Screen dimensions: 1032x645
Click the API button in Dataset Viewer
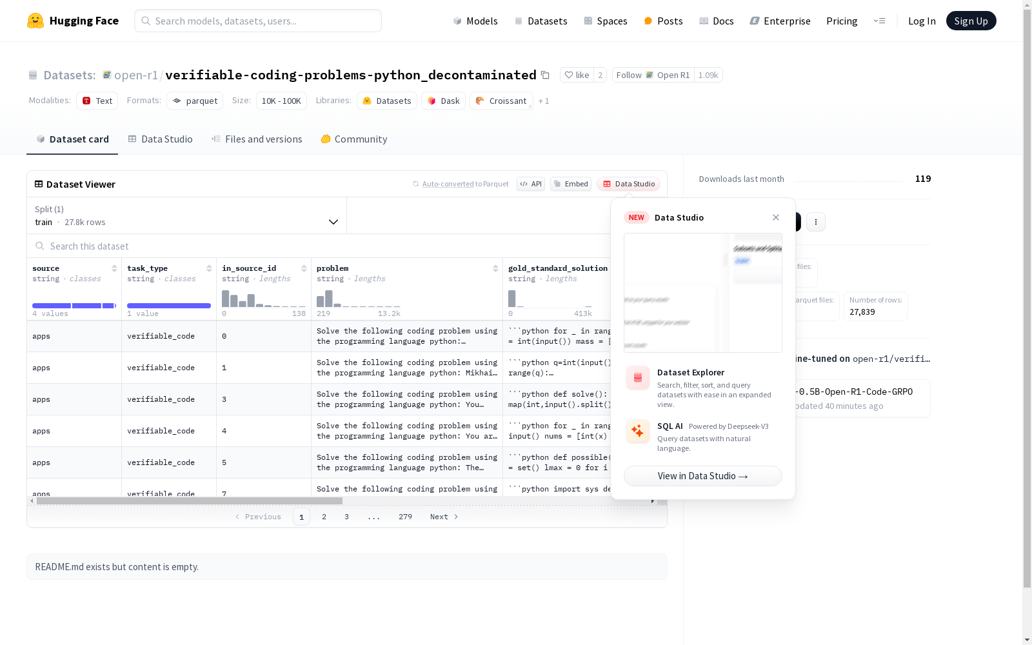[x=531, y=184]
